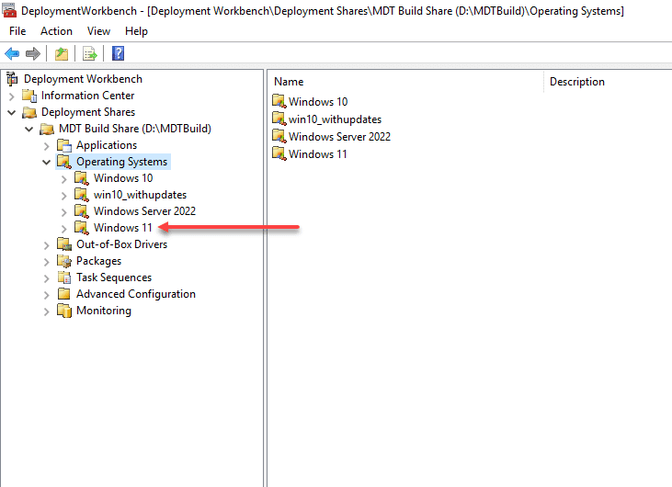Expand the Packages node
This screenshot has height=487, width=672.
46,262
